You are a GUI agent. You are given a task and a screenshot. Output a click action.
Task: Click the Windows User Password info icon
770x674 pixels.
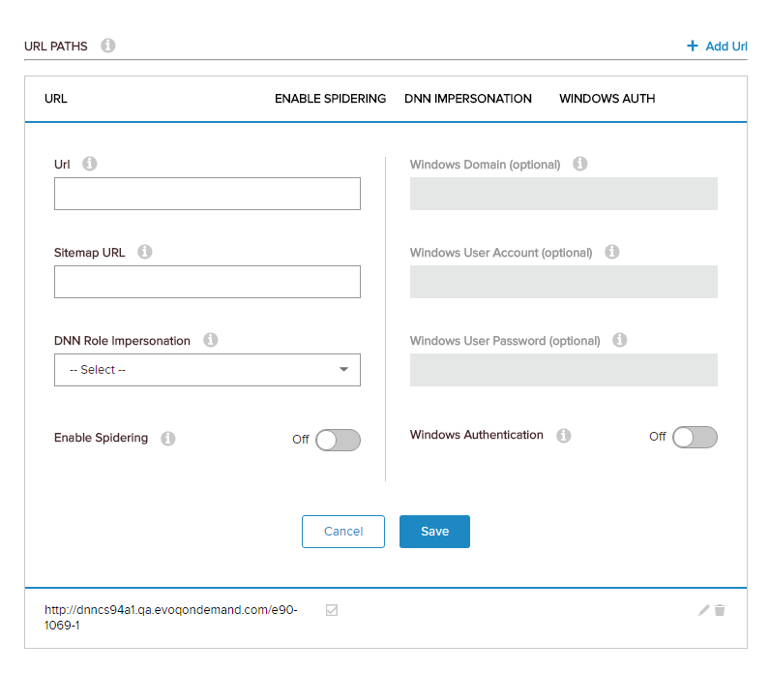620,340
